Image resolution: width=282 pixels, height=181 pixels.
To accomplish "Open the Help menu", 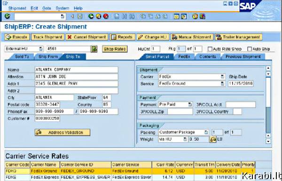I will click(x=78, y=8).
